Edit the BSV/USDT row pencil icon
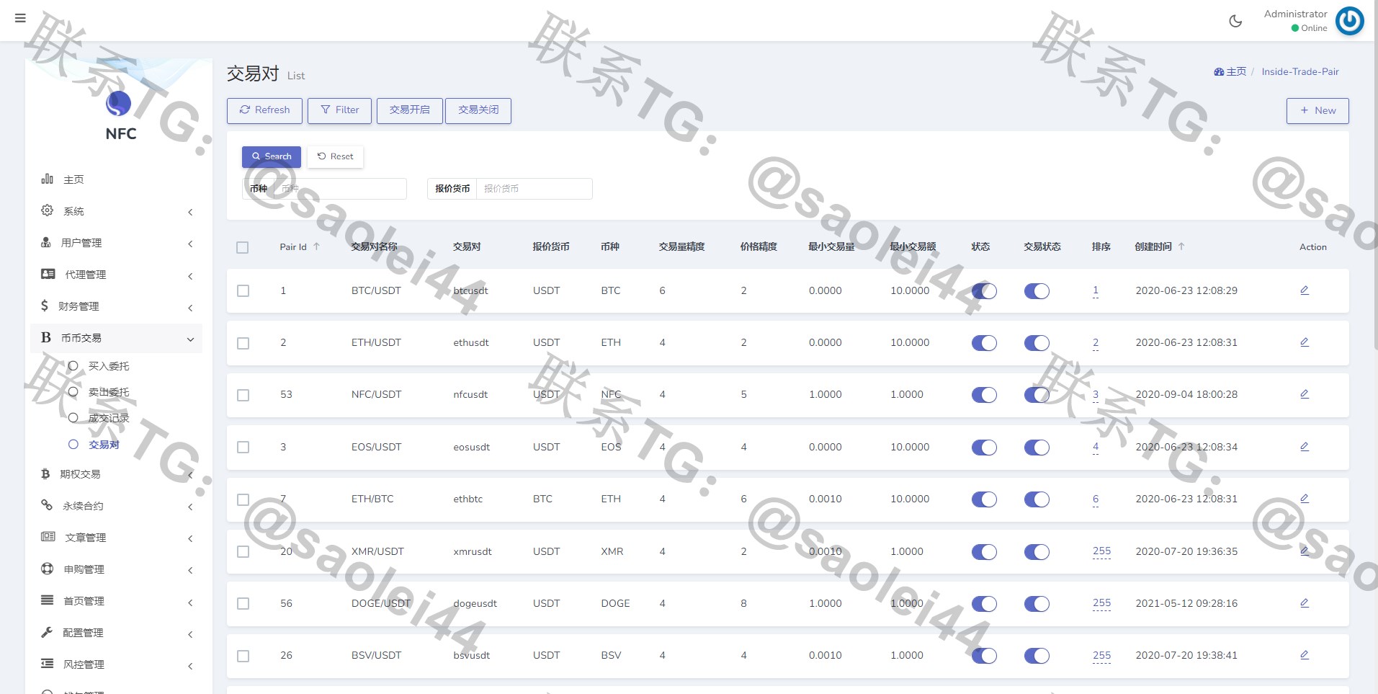Image resolution: width=1378 pixels, height=694 pixels. (1305, 654)
